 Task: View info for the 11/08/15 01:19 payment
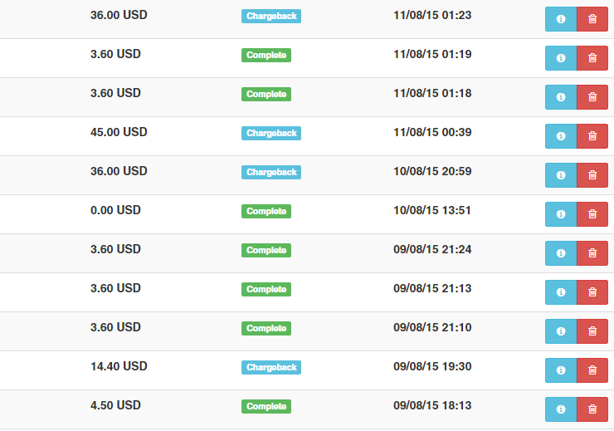[x=561, y=58]
